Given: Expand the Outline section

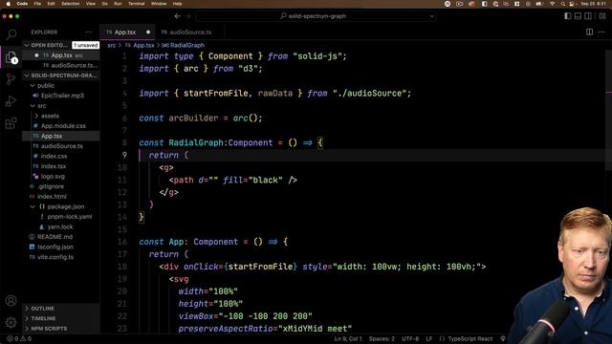Looking at the screenshot, I should coord(61,309).
